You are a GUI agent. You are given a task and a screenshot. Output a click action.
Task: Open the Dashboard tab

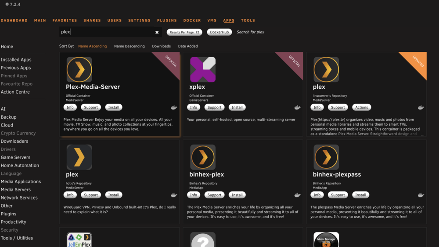(14, 21)
